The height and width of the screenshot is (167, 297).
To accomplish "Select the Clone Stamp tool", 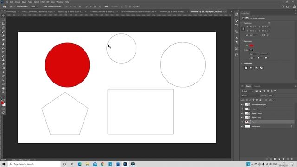I will coord(3,60).
